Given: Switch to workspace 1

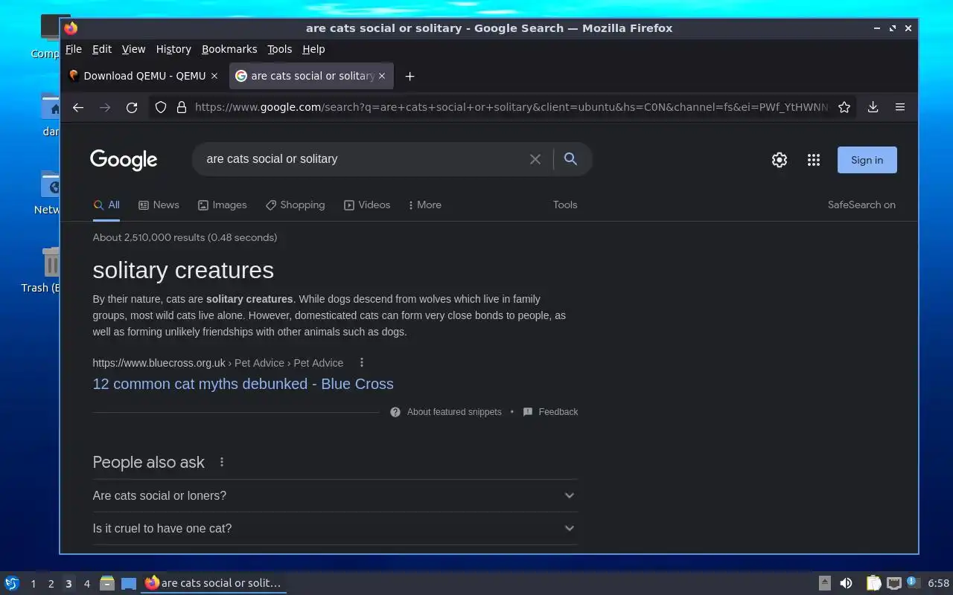Looking at the screenshot, I should [33, 584].
